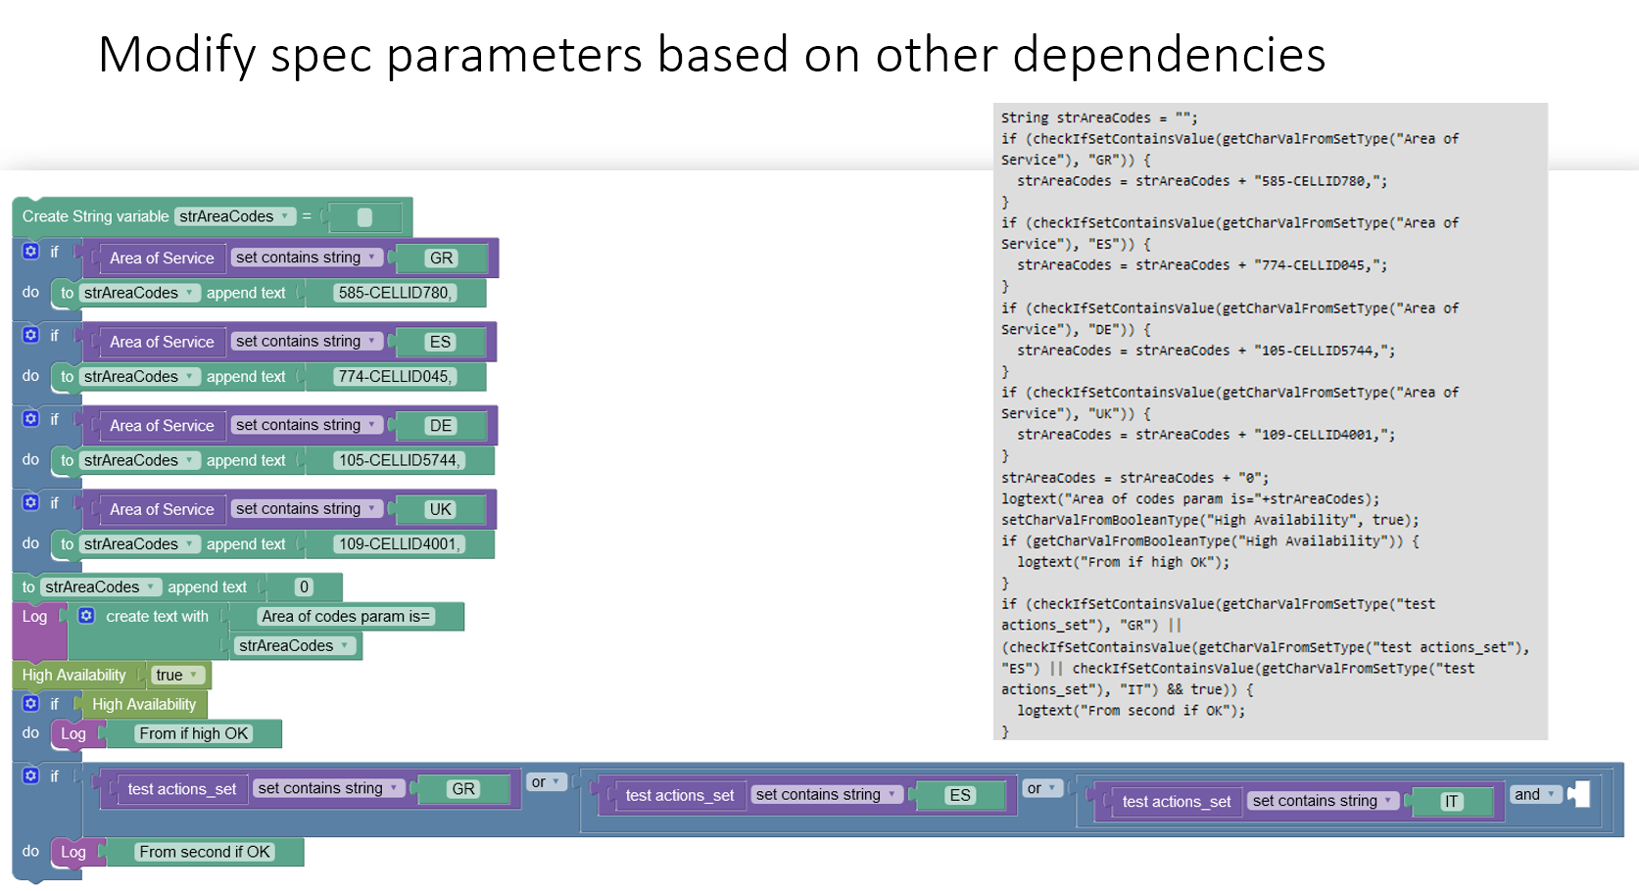Click gear icon on High Availability if block
Image resolution: width=1639 pixels, height=891 pixels.
(30, 704)
